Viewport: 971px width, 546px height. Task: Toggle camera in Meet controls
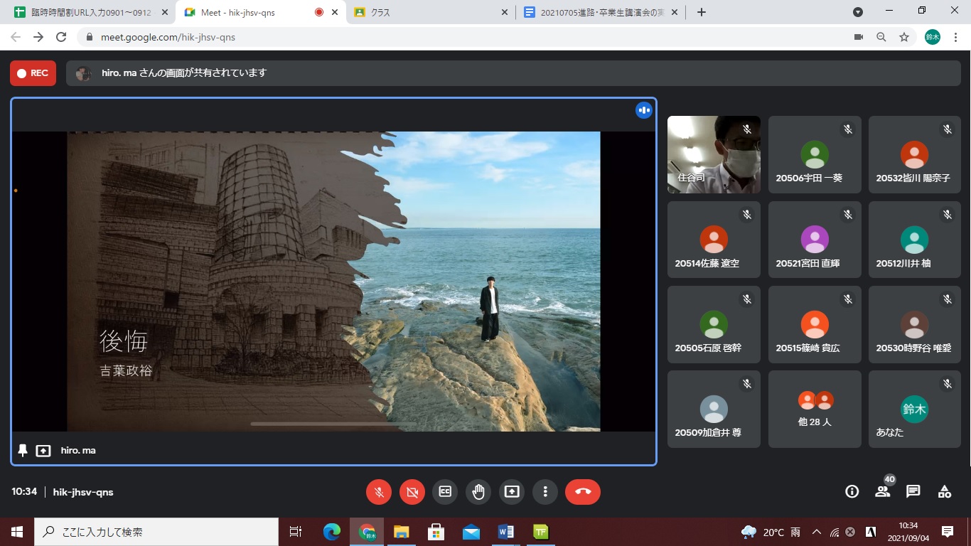[x=412, y=491]
